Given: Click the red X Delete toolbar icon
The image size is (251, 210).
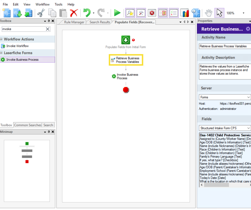Looking at the screenshot, I should pos(74,13).
